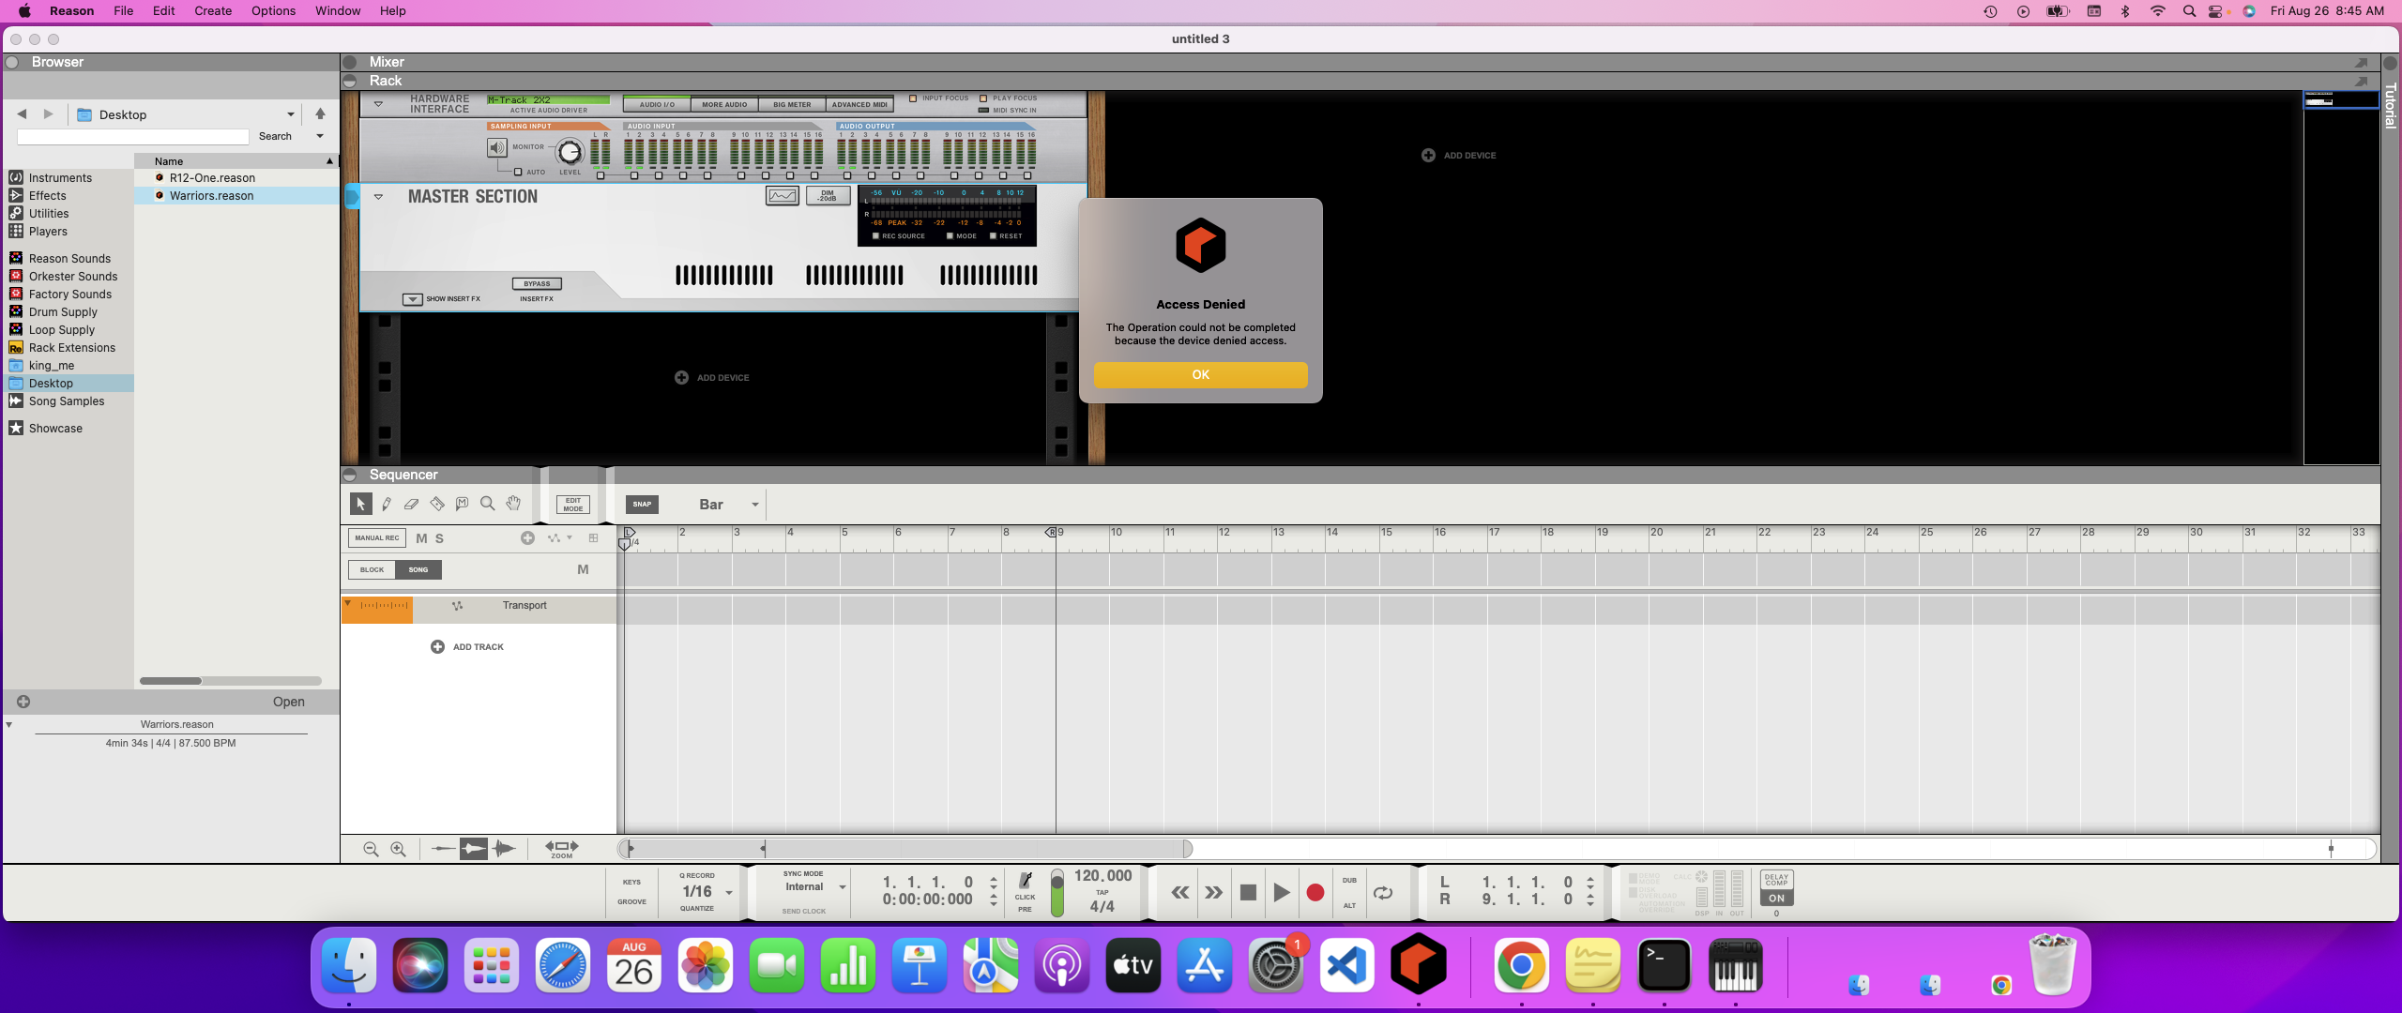This screenshot has height=1013, width=2402.
Task: Click the Play button in transport
Action: coord(1281,893)
